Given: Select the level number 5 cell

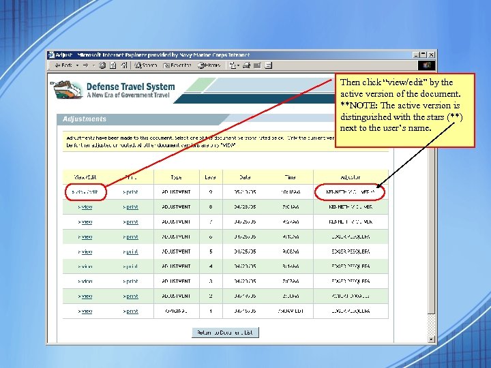Looking at the screenshot, I should click(211, 251).
